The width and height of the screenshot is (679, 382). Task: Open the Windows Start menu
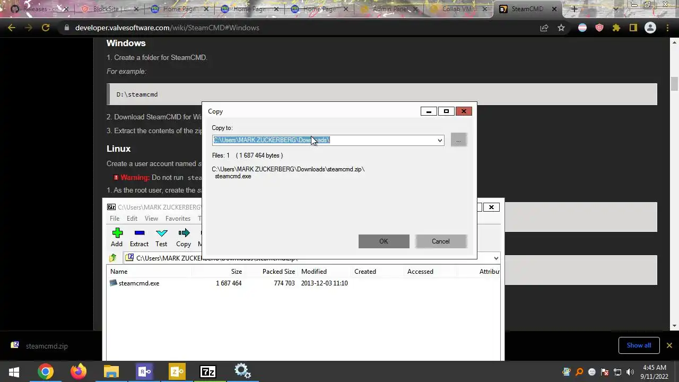pos(14,371)
